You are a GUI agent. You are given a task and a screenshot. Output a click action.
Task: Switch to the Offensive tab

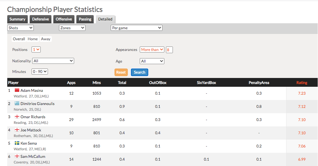point(64,19)
